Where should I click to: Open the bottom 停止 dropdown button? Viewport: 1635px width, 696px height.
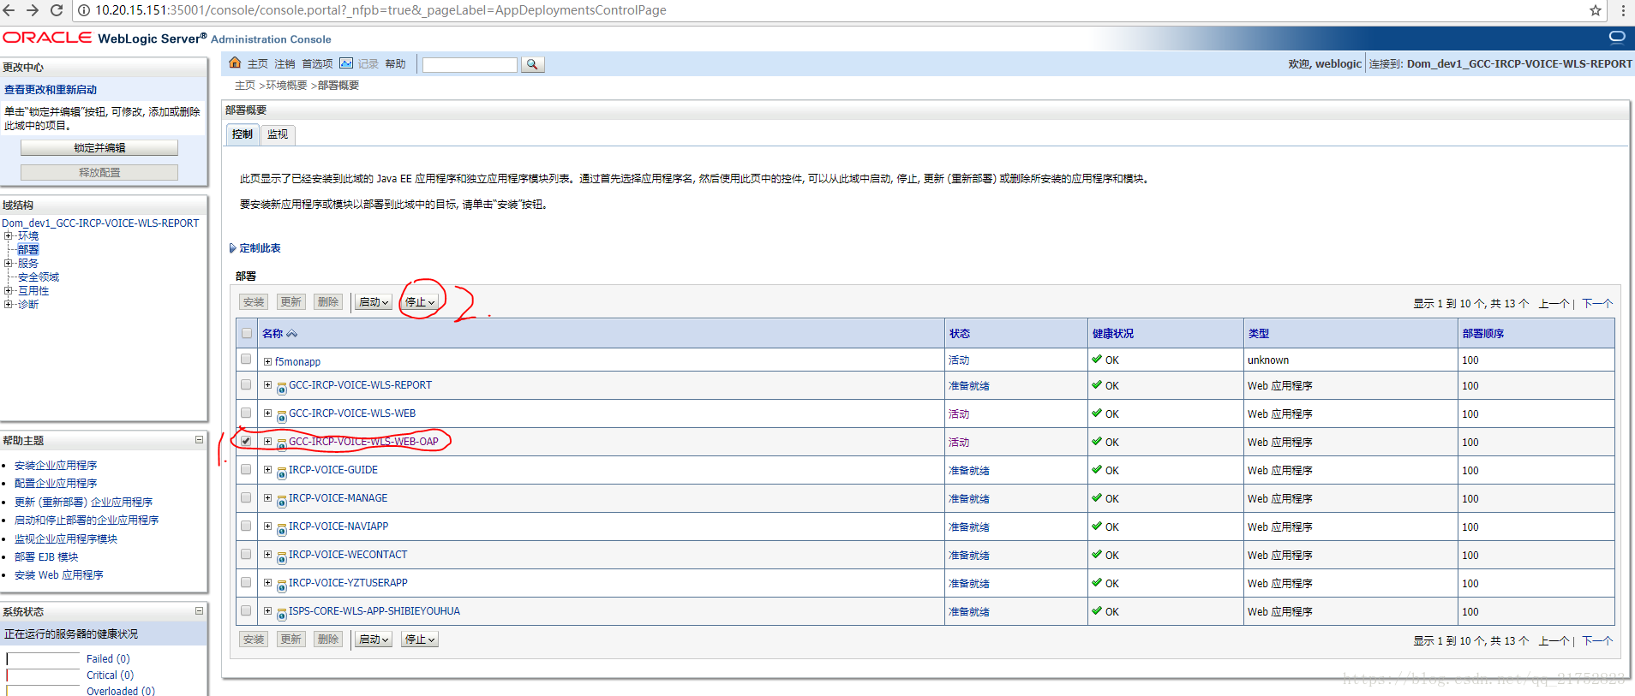tap(420, 639)
